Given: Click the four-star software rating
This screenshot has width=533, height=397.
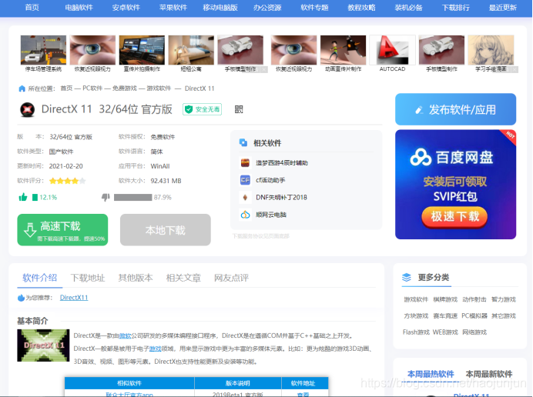Looking at the screenshot, I should click(67, 181).
